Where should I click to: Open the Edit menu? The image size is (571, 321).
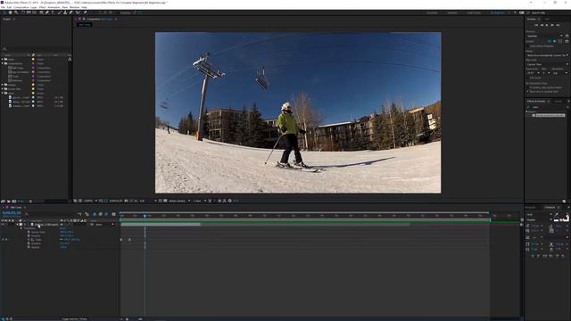9,7
